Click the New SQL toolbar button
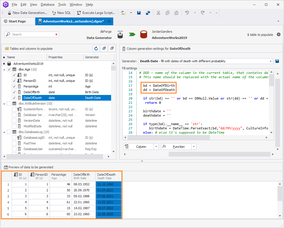The image size is (284, 228). [61, 13]
